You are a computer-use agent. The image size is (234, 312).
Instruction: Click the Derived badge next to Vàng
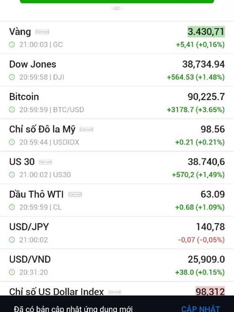pyautogui.click(x=42, y=32)
